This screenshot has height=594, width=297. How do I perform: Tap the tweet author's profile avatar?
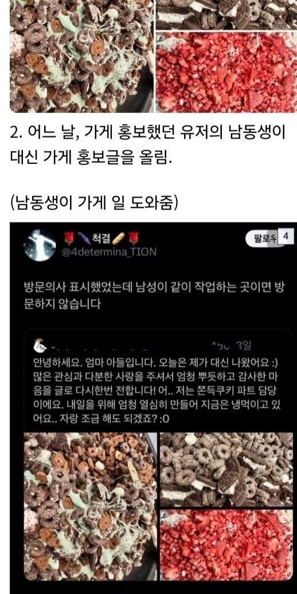pyautogui.click(x=40, y=245)
